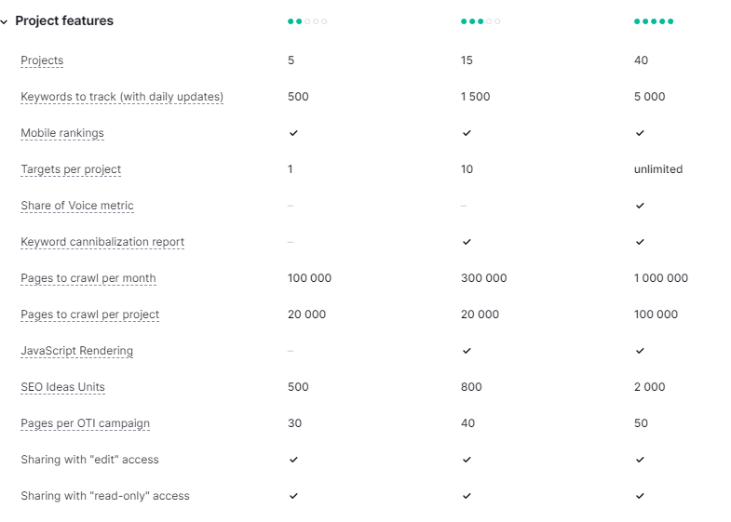
Task: Click the Pages to crawl per month label
Action: [x=88, y=278]
